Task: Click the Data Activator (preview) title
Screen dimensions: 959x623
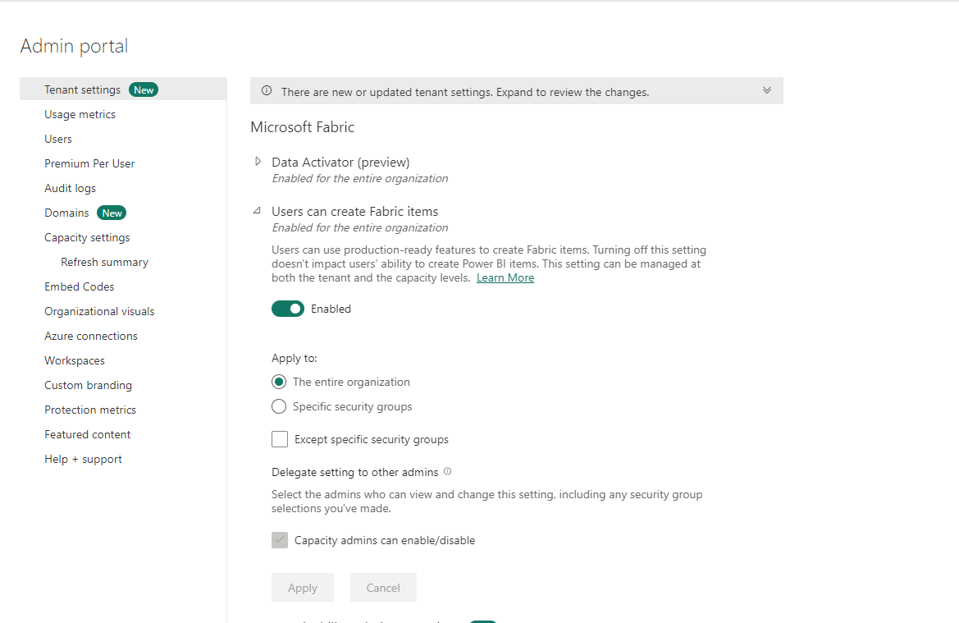Action: tap(340, 163)
